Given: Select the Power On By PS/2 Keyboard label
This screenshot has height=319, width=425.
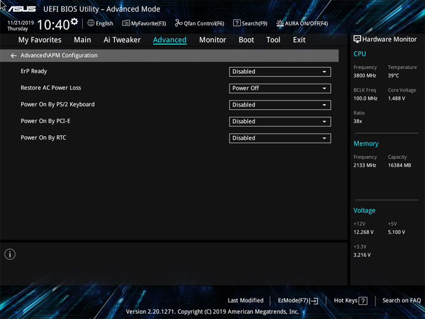Looking at the screenshot, I should (58, 105).
